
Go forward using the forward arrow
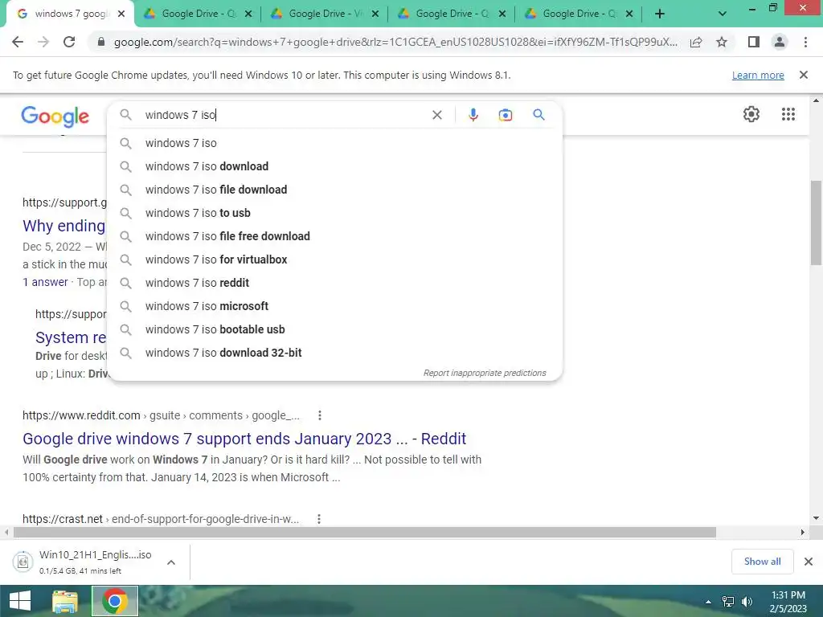pos(43,42)
